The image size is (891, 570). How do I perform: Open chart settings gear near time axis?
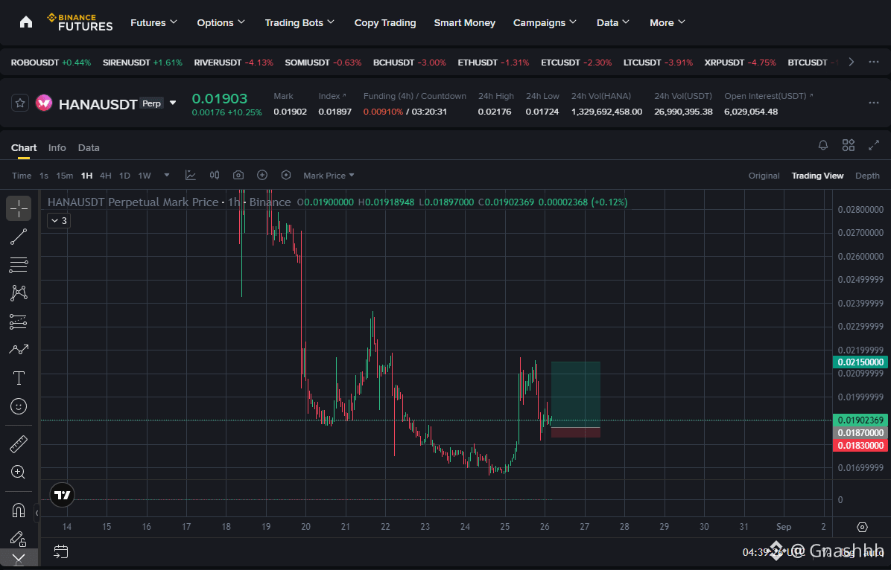862,527
